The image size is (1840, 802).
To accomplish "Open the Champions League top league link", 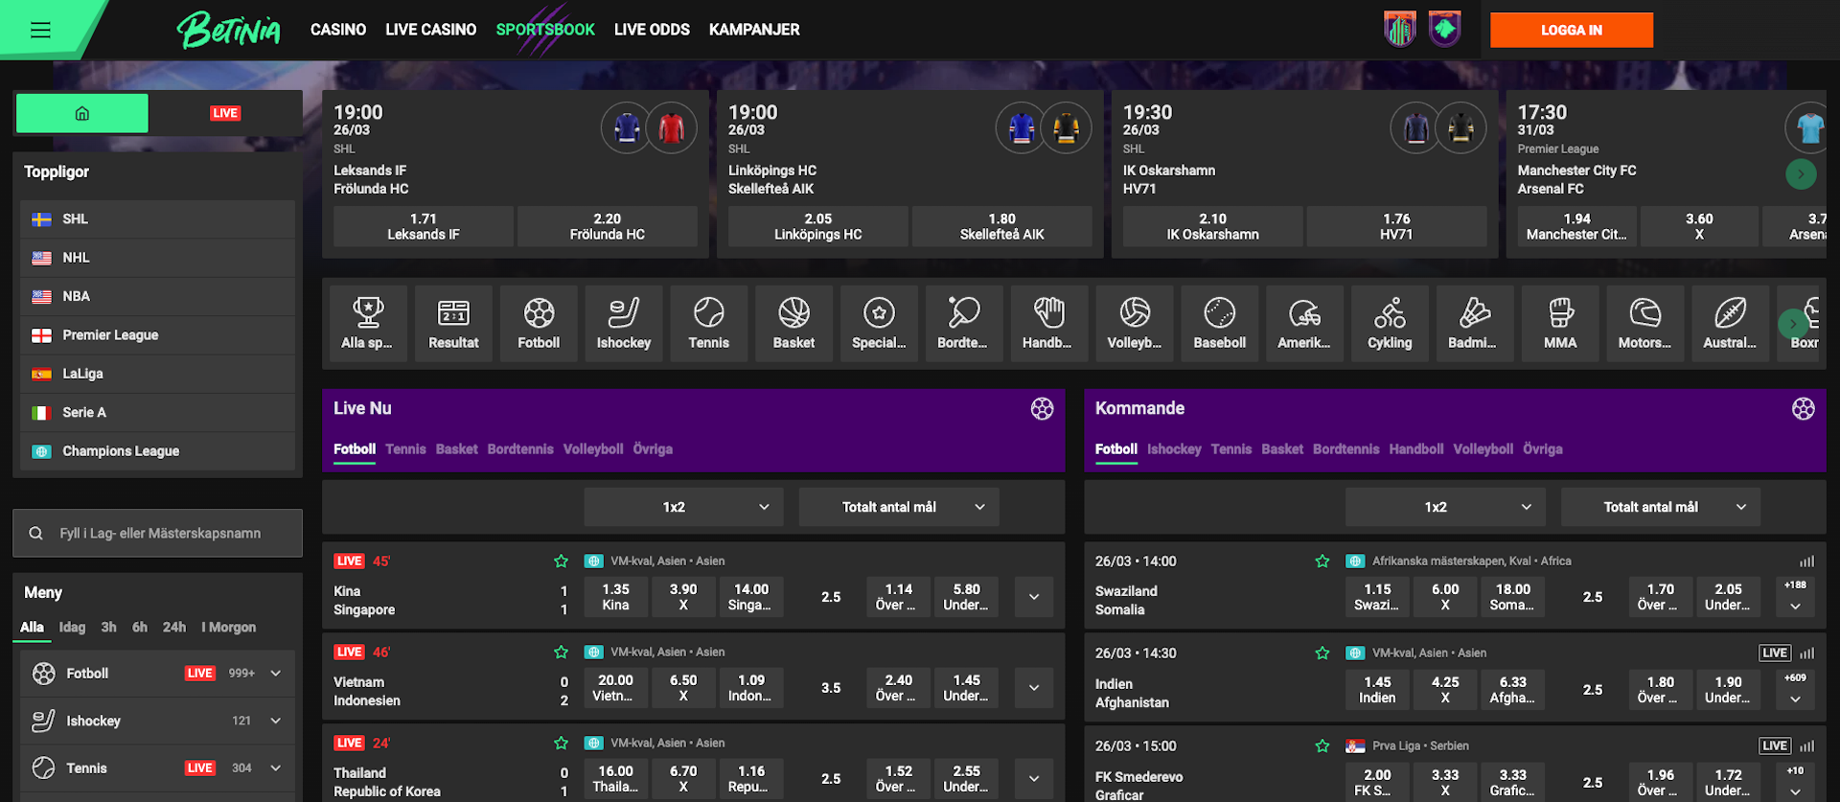I will click(157, 451).
